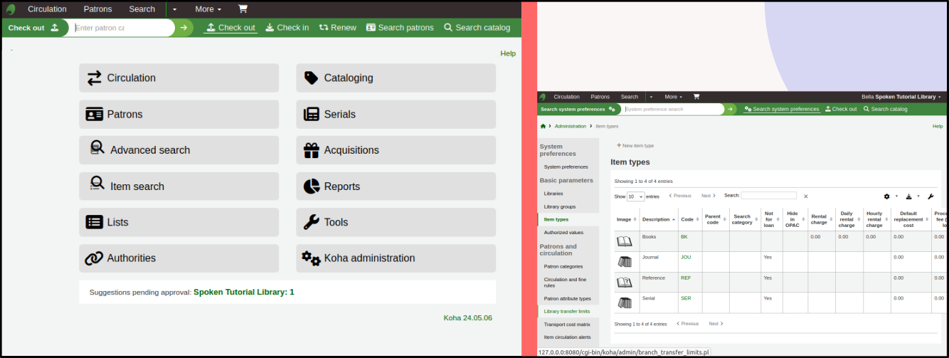Screen dimensions: 949x358
Task: Click the New item type button
Action: click(635, 145)
